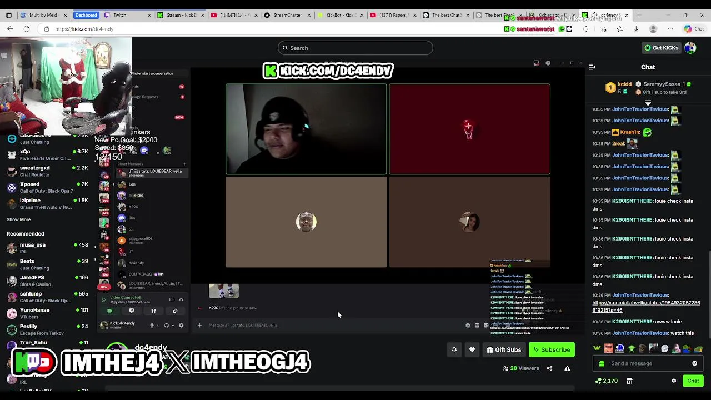Switch to StreamChatter browser tab
This screenshot has width=711, height=400.
[287, 15]
